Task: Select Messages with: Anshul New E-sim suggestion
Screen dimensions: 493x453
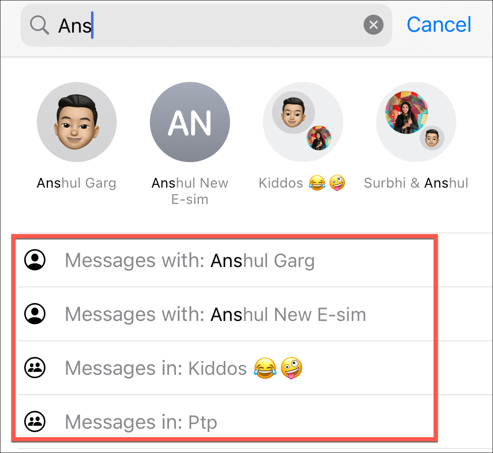Action: click(226, 314)
